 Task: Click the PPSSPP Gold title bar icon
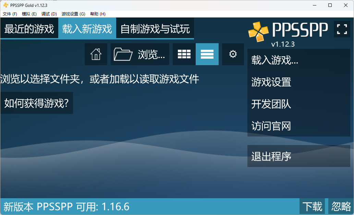click(5, 5)
